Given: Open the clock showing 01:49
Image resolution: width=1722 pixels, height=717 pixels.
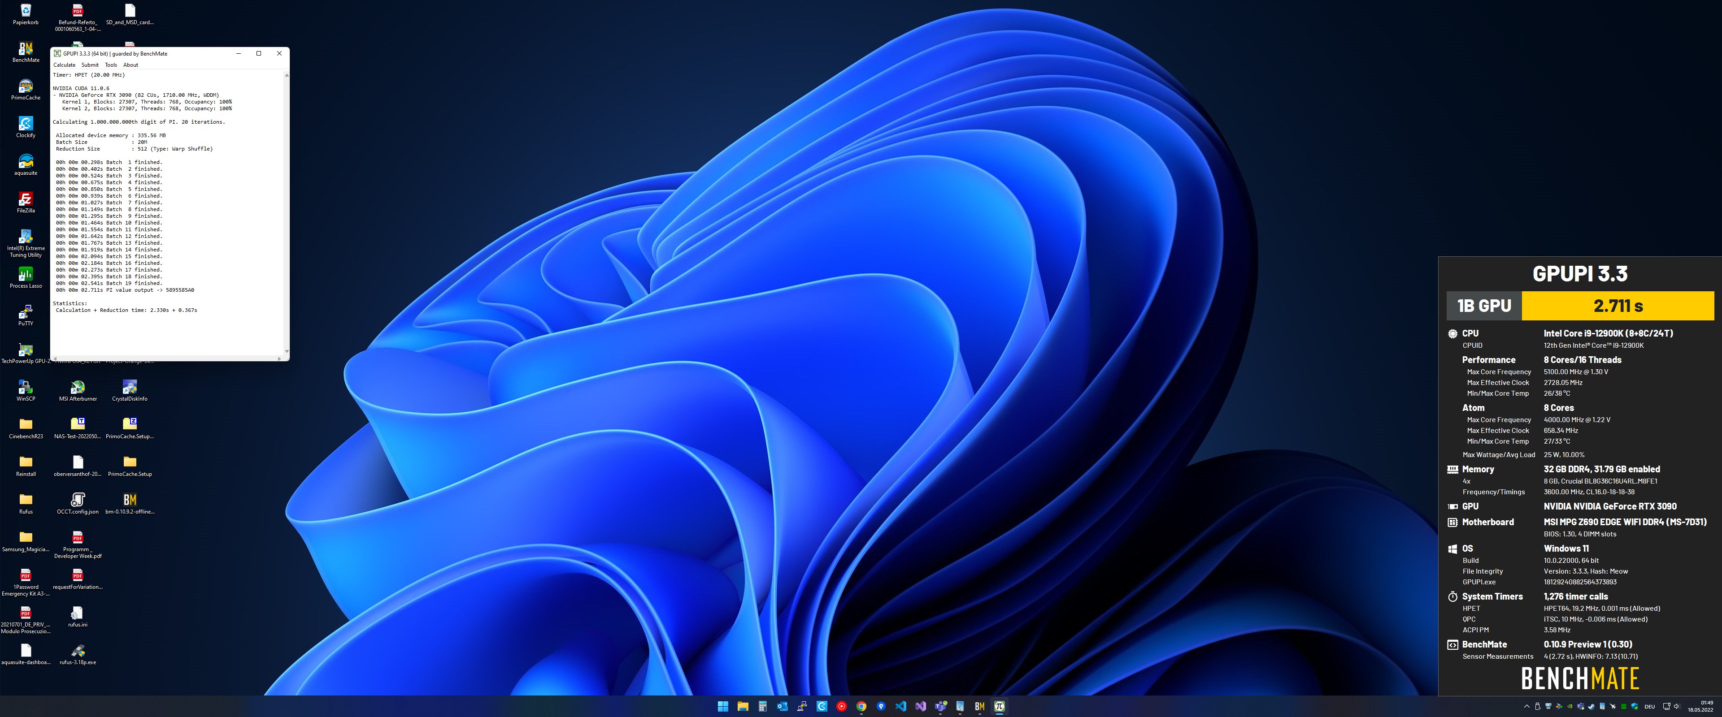Looking at the screenshot, I should click(x=1700, y=706).
